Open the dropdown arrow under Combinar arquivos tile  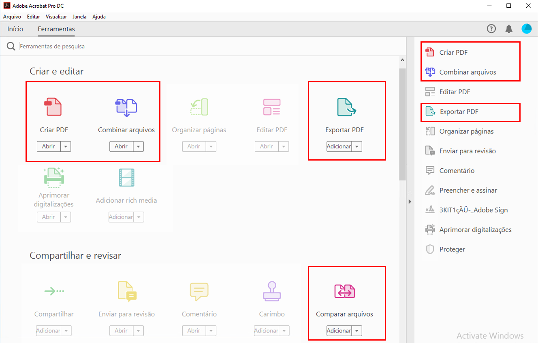point(139,146)
